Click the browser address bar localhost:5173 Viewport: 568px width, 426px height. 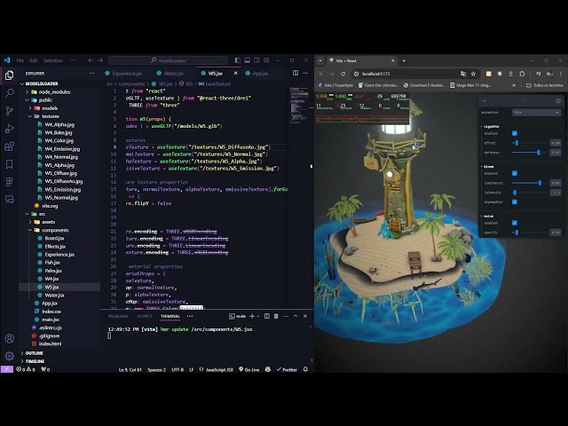[x=404, y=74]
